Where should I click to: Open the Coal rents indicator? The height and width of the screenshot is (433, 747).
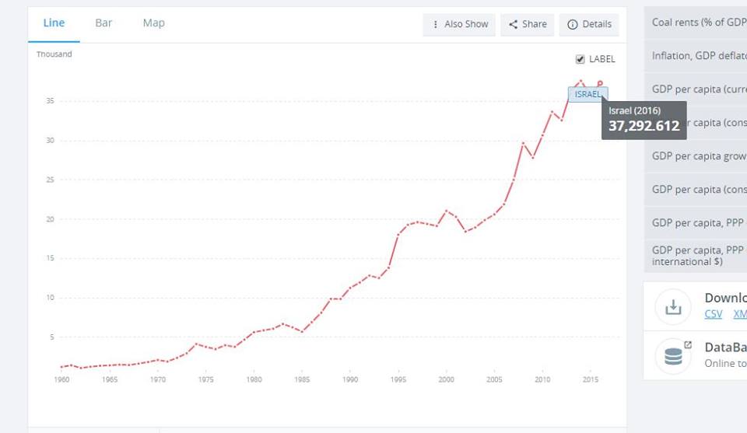[x=698, y=22]
